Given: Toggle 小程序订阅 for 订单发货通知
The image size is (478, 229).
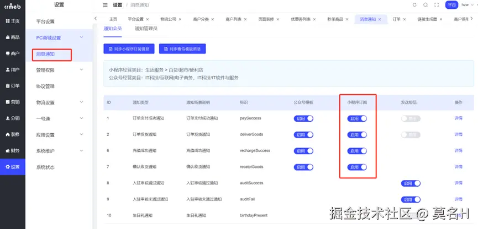Looking at the screenshot, I should point(357,134).
